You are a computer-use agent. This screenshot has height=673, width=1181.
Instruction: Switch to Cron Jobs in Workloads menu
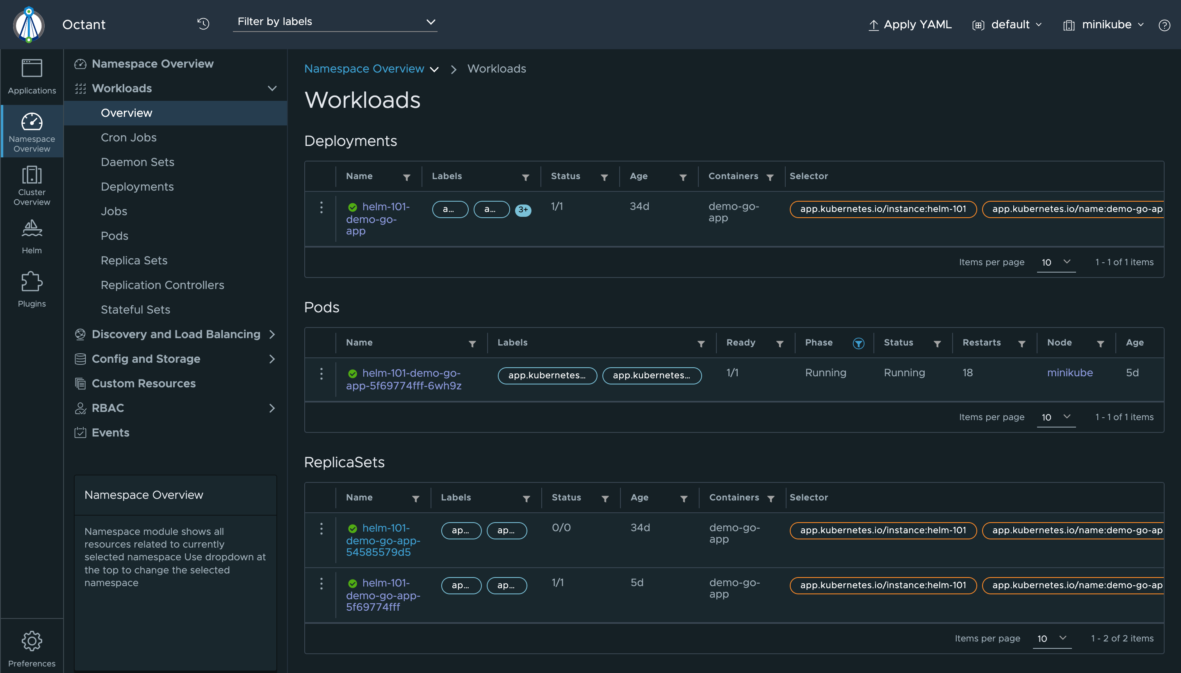click(128, 137)
